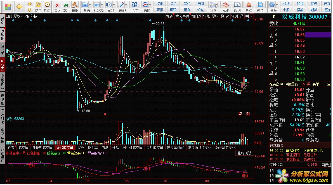Image resolution: width=333 pixels, height=185 pixels.
Task: Open the chart toolbar dropdown triangle
Action: [252, 16]
